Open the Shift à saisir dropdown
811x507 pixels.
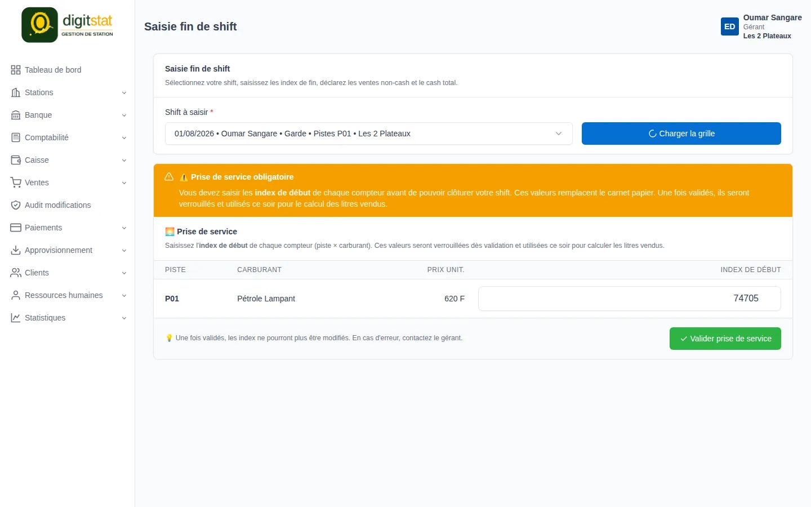point(369,134)
